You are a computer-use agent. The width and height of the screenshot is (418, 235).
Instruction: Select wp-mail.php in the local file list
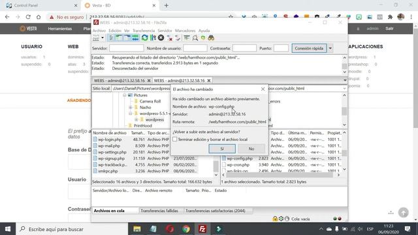109,146
